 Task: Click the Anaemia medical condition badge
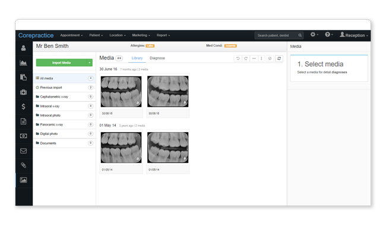(x=230, y=46)
